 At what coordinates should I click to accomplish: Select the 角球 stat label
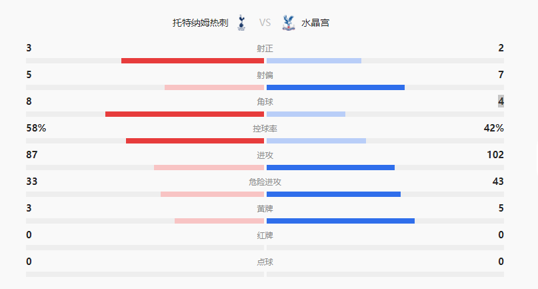coord(265,102)
